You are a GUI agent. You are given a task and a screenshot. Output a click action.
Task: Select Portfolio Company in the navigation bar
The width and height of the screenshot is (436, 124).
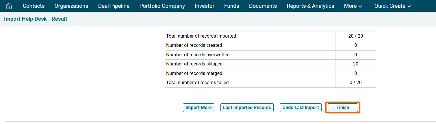coord(162,6)
